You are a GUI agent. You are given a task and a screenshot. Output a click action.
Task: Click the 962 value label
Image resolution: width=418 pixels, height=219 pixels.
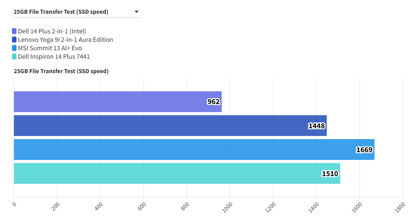point(213,102)
